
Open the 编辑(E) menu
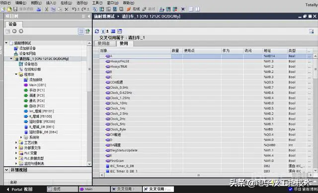(21, 3)
